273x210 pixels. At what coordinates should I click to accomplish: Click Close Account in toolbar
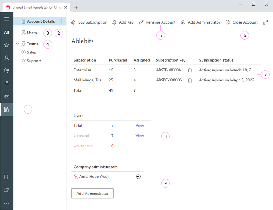click(x=242, y=22)
